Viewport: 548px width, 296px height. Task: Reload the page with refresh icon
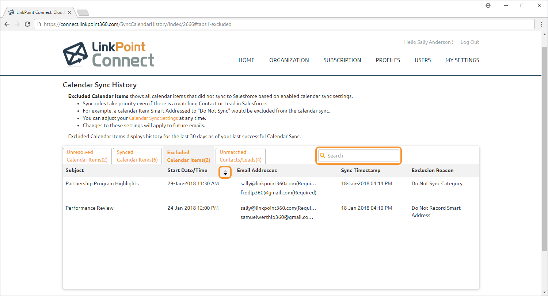click(x=27, y=24)
